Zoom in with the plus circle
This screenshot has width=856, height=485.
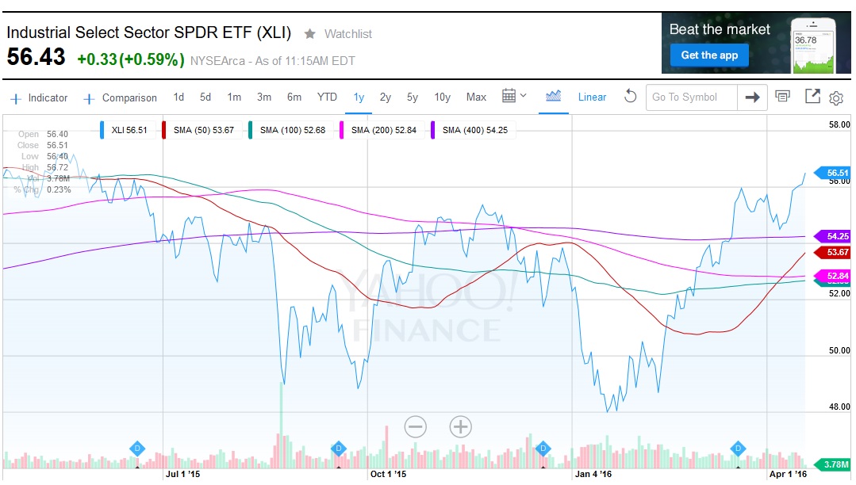coord(460,427)
